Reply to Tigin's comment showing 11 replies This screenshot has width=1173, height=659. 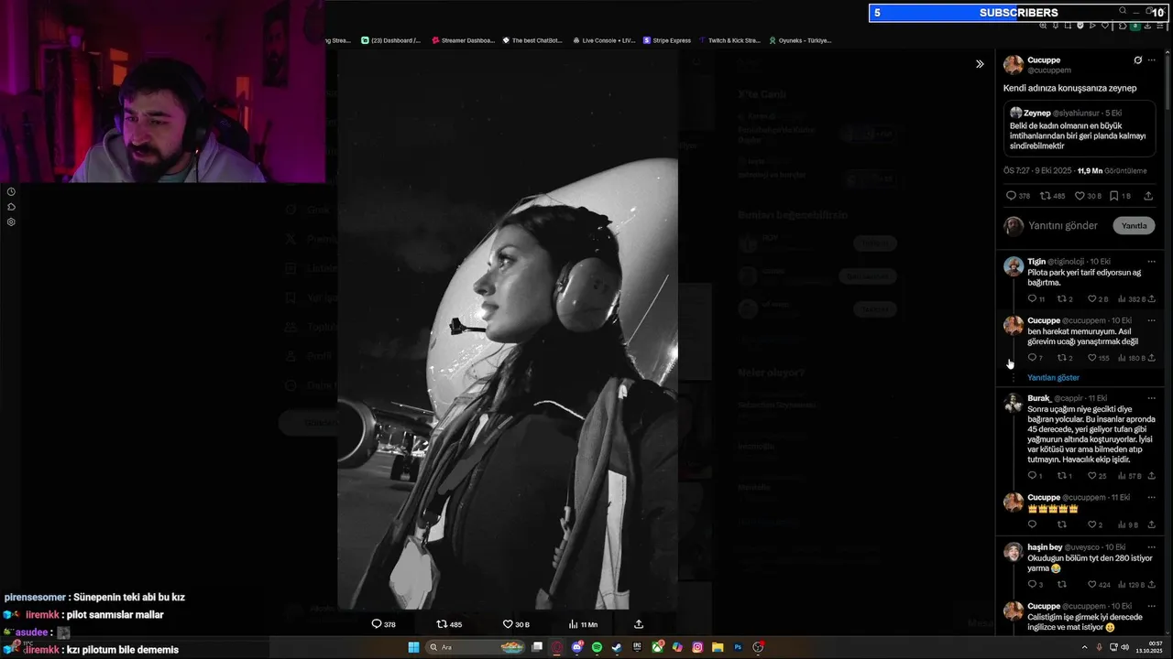click(1032, 299)
